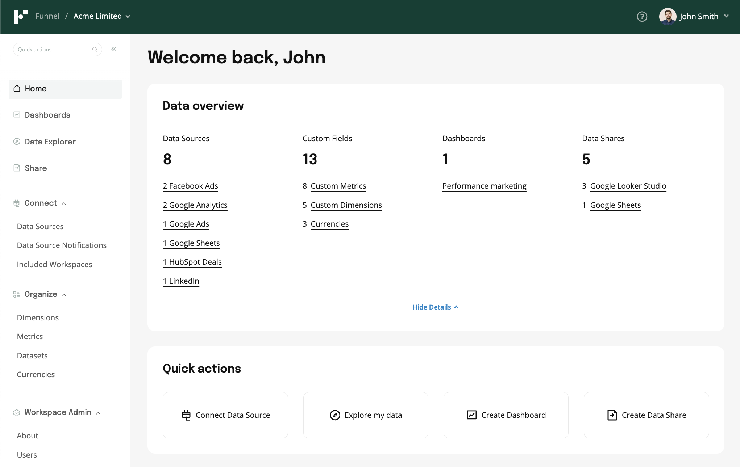Open the John Smith account dropdown
Viewport: 740px width, 467px height.
pyautogui.click(x=726, y=16)
